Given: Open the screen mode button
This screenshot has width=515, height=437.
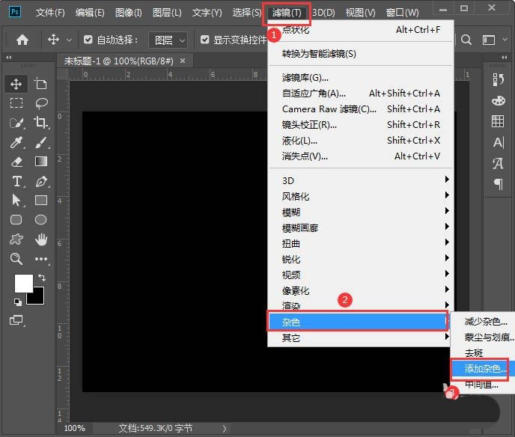Looking at the screenshot, I should click(x=16, y=320).
